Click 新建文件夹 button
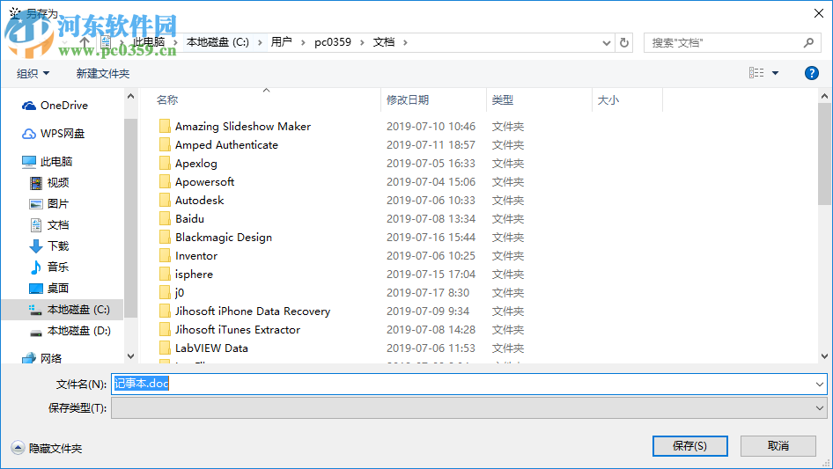Screen dimensions: 833x469 click(x=102, y=73)
